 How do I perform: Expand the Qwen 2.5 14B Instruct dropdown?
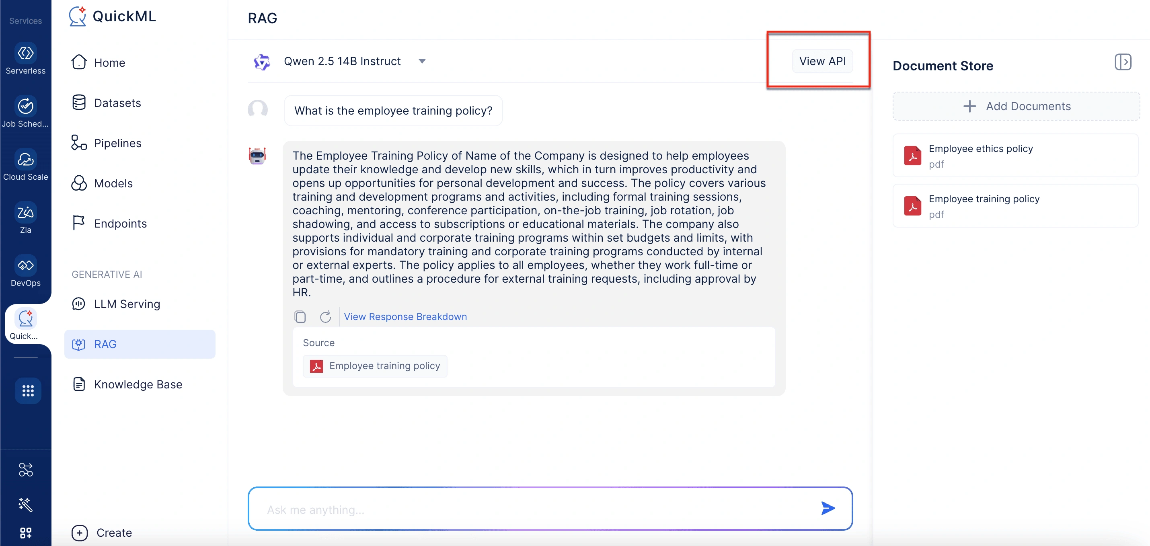(422, 61)
